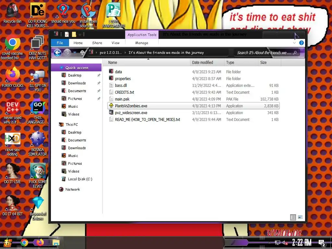Expand the chevron after 'pvz 1.2.0.11...'
Viewport: 332px width, 249px height.
(x=125, y=53)
